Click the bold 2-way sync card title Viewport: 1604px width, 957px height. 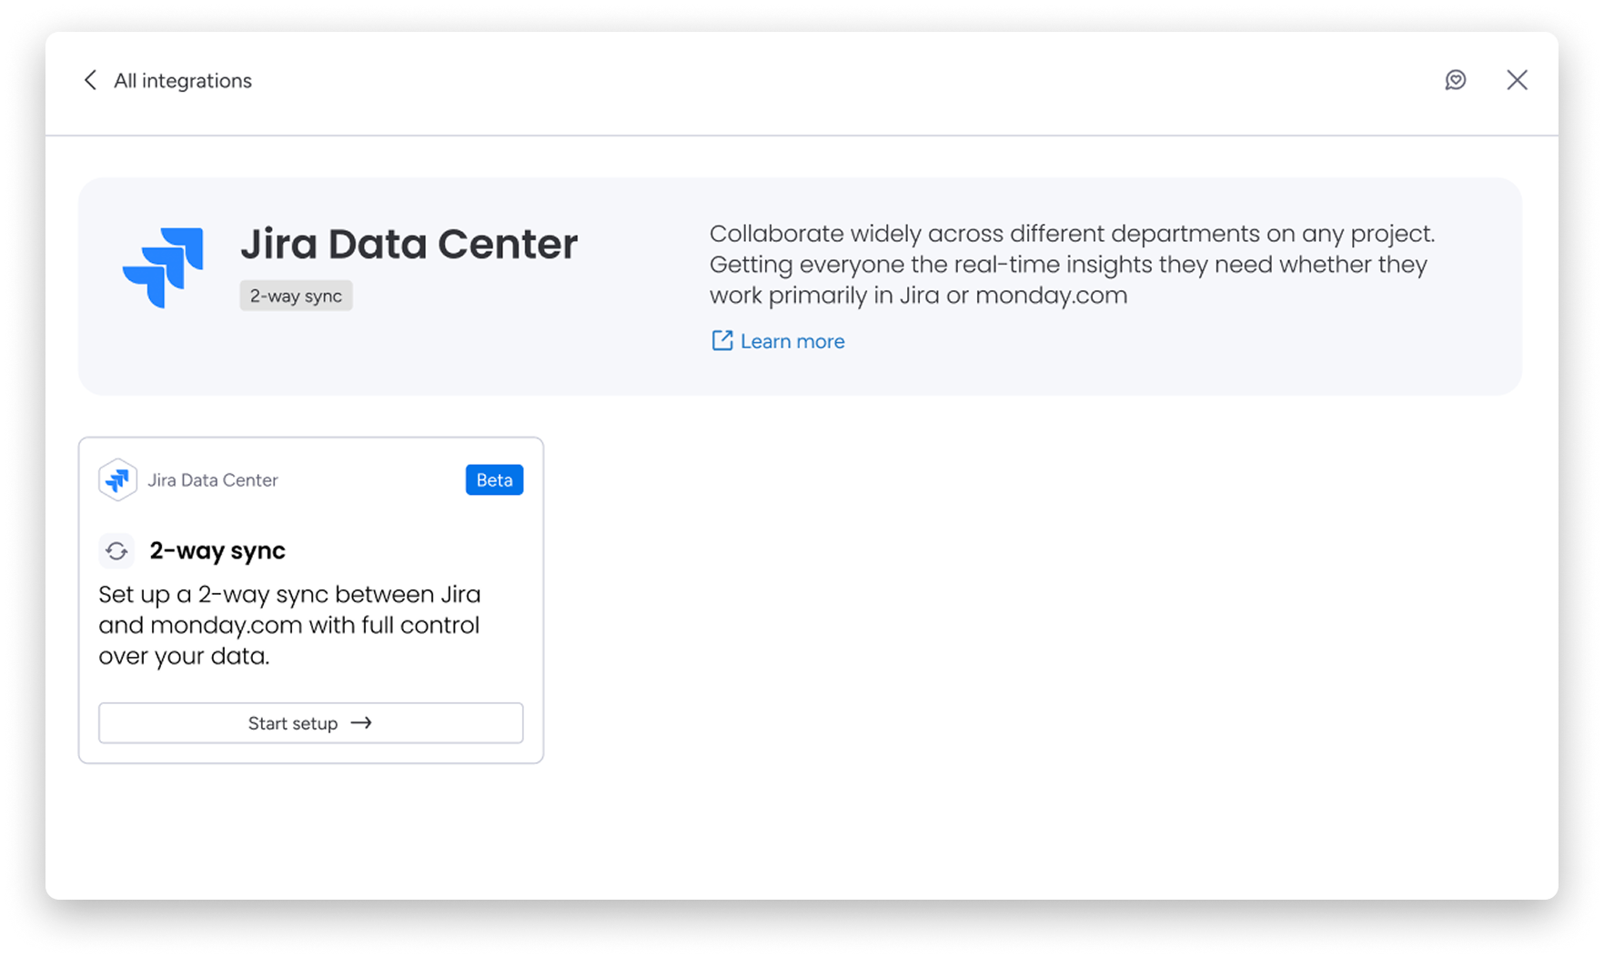217,550
